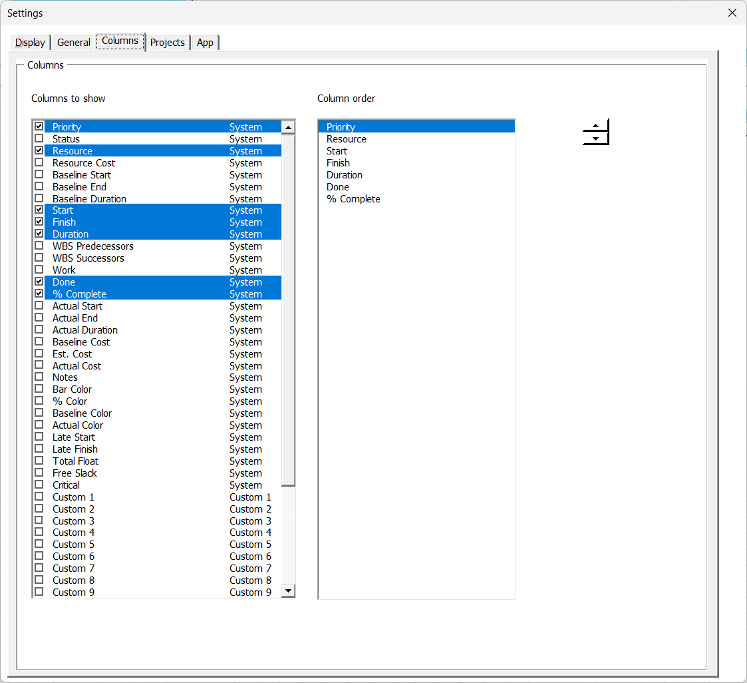Click the Baseline Cost row label
The height and width of the screenshot is (683, 747).
(81, 341)
